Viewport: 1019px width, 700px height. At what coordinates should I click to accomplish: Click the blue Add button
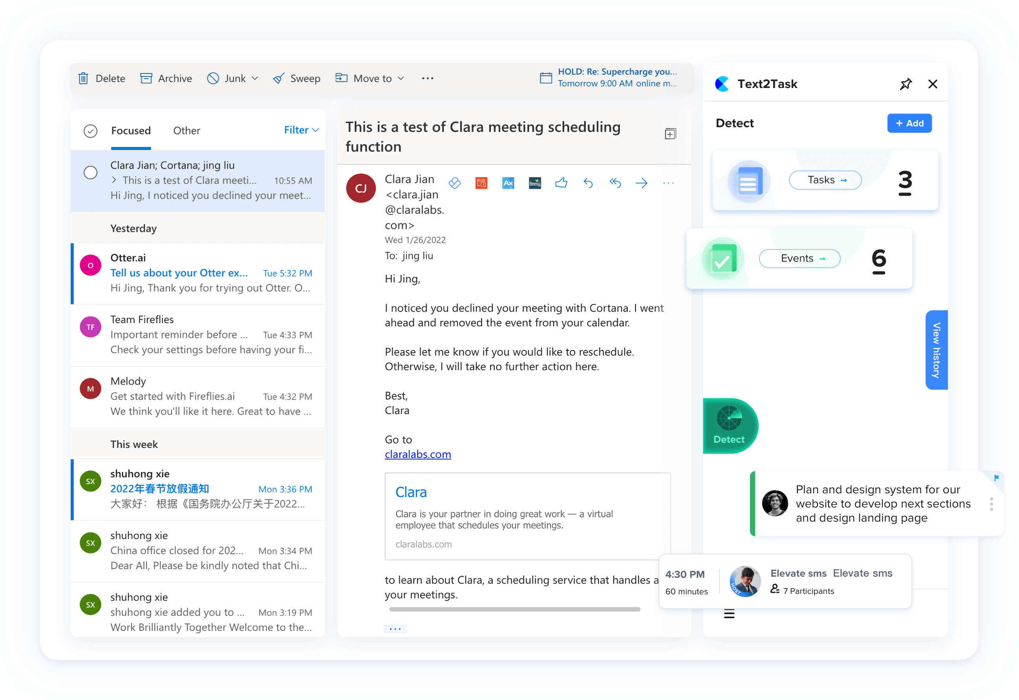[x=909, y=123]
